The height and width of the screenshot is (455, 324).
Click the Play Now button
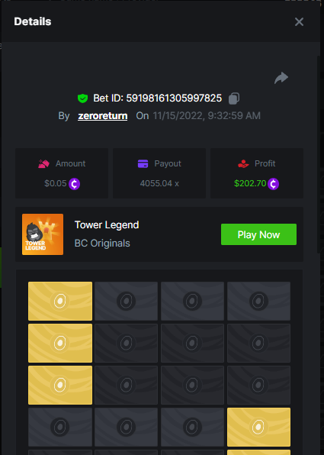(258, 234)
